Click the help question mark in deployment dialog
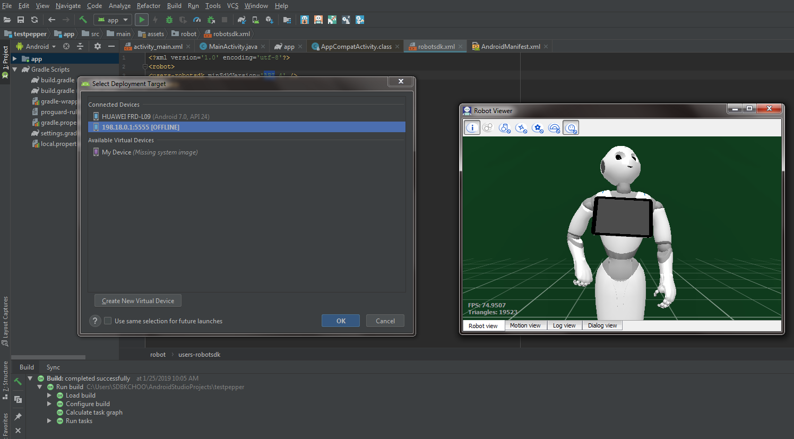794x439 pixels. (x=95, y=321)
